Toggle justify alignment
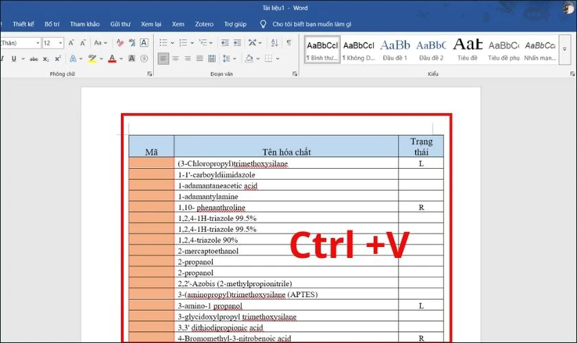 pyautogui.click(x=199, y=58)
